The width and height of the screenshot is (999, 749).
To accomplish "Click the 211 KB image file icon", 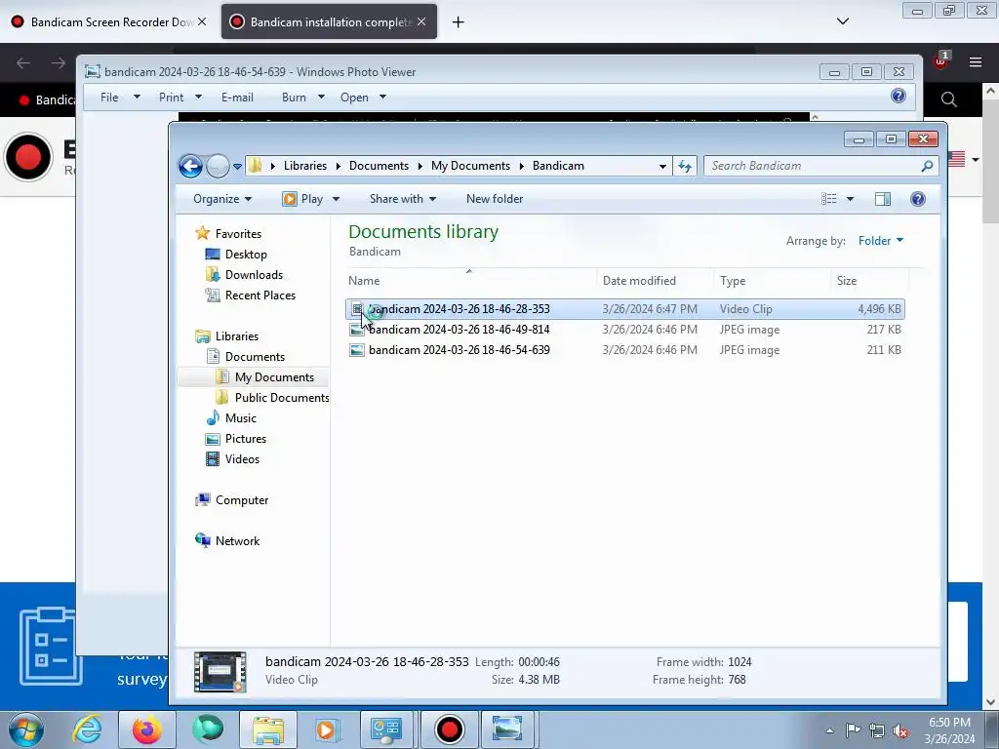I will 357,350.
